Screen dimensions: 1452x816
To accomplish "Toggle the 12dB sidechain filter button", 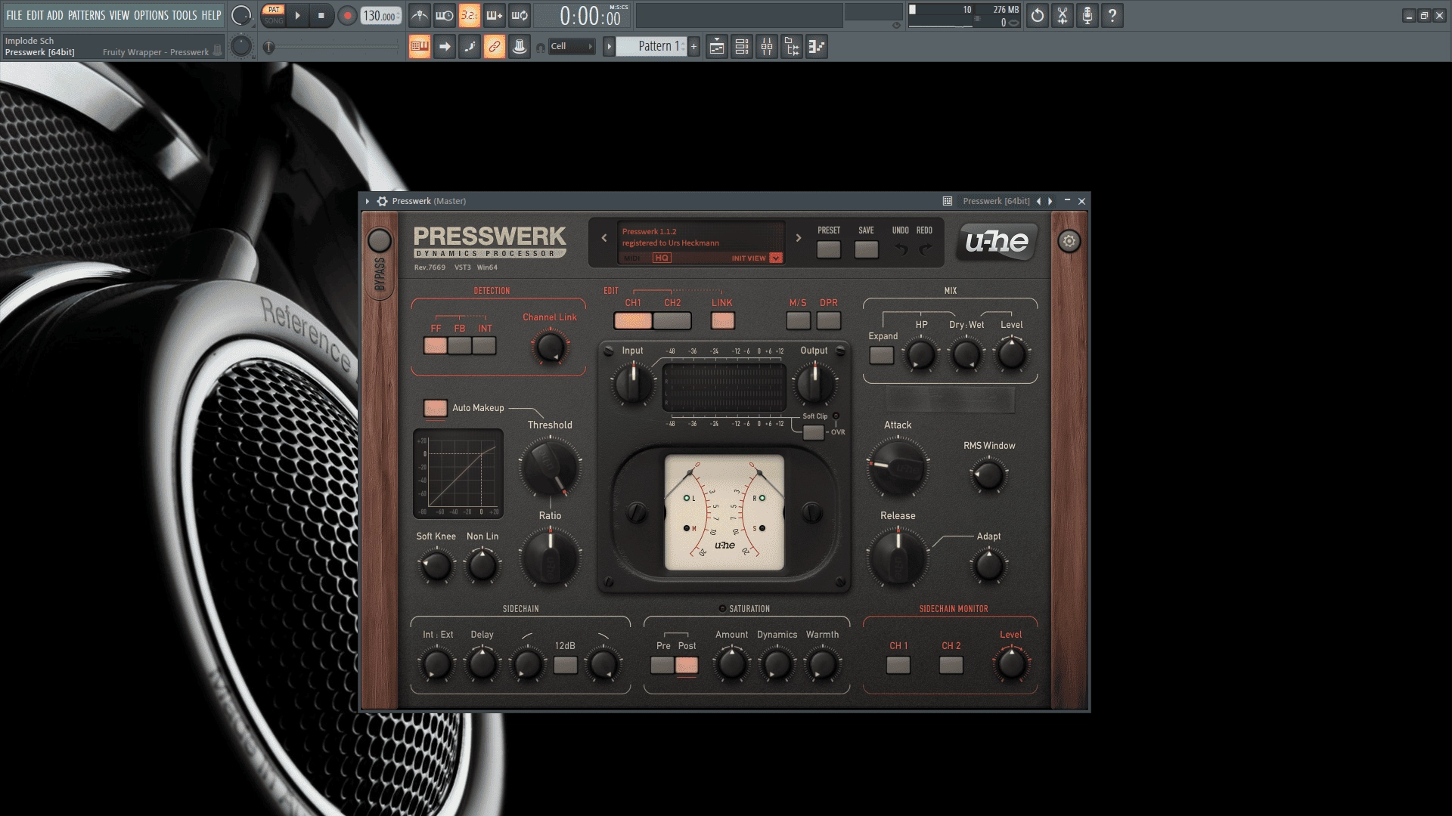I will 566,665.
